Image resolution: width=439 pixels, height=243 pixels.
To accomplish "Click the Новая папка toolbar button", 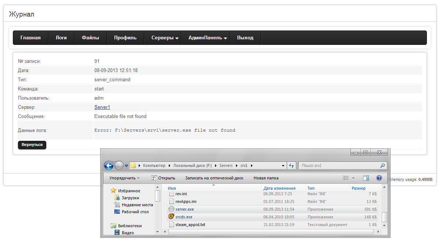I will click(x=266, y=178).
